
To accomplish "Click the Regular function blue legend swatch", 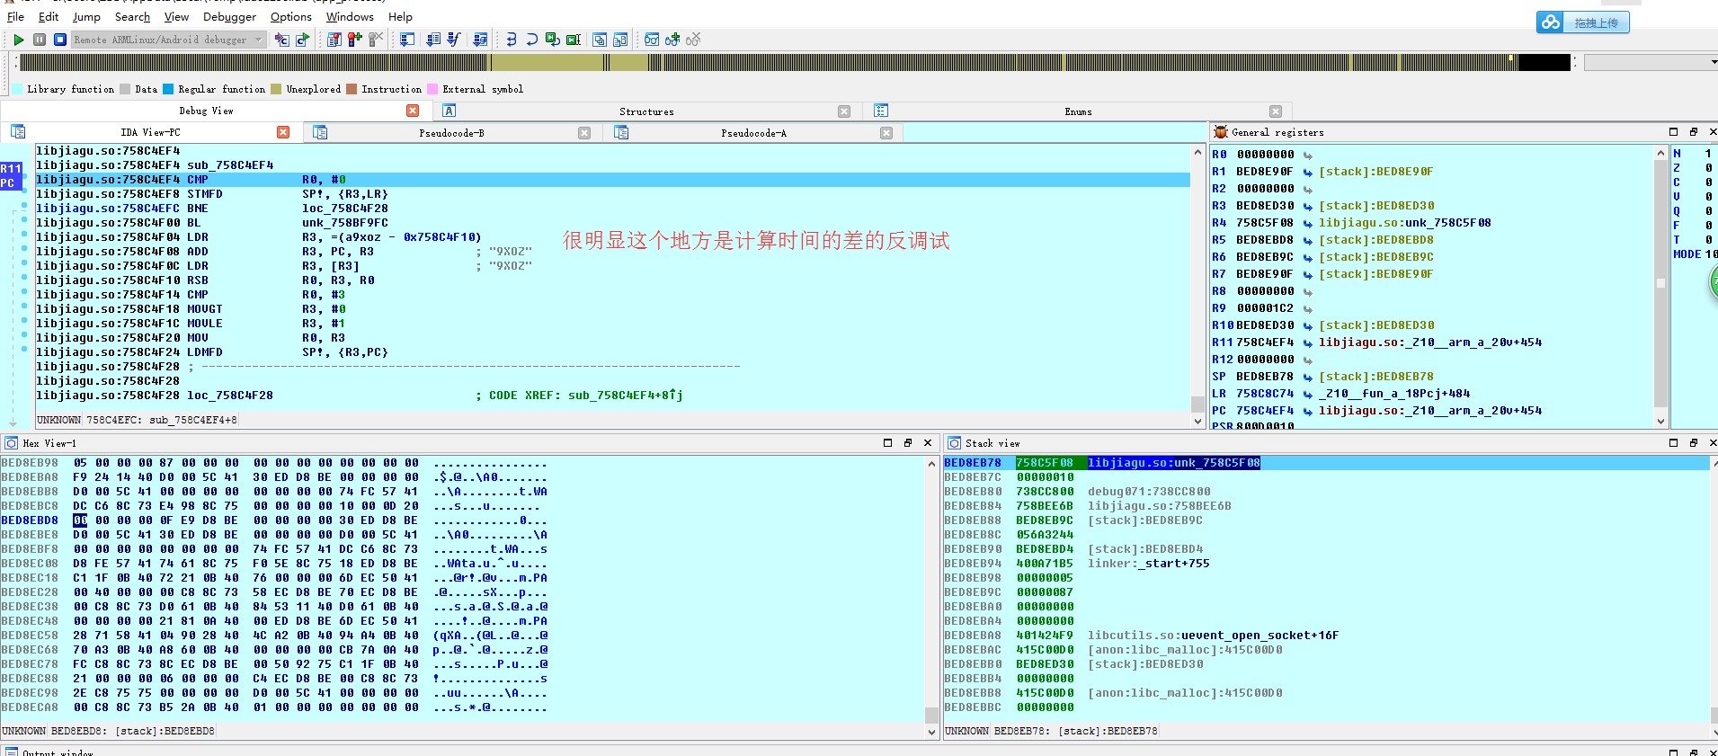I will 168,89.
